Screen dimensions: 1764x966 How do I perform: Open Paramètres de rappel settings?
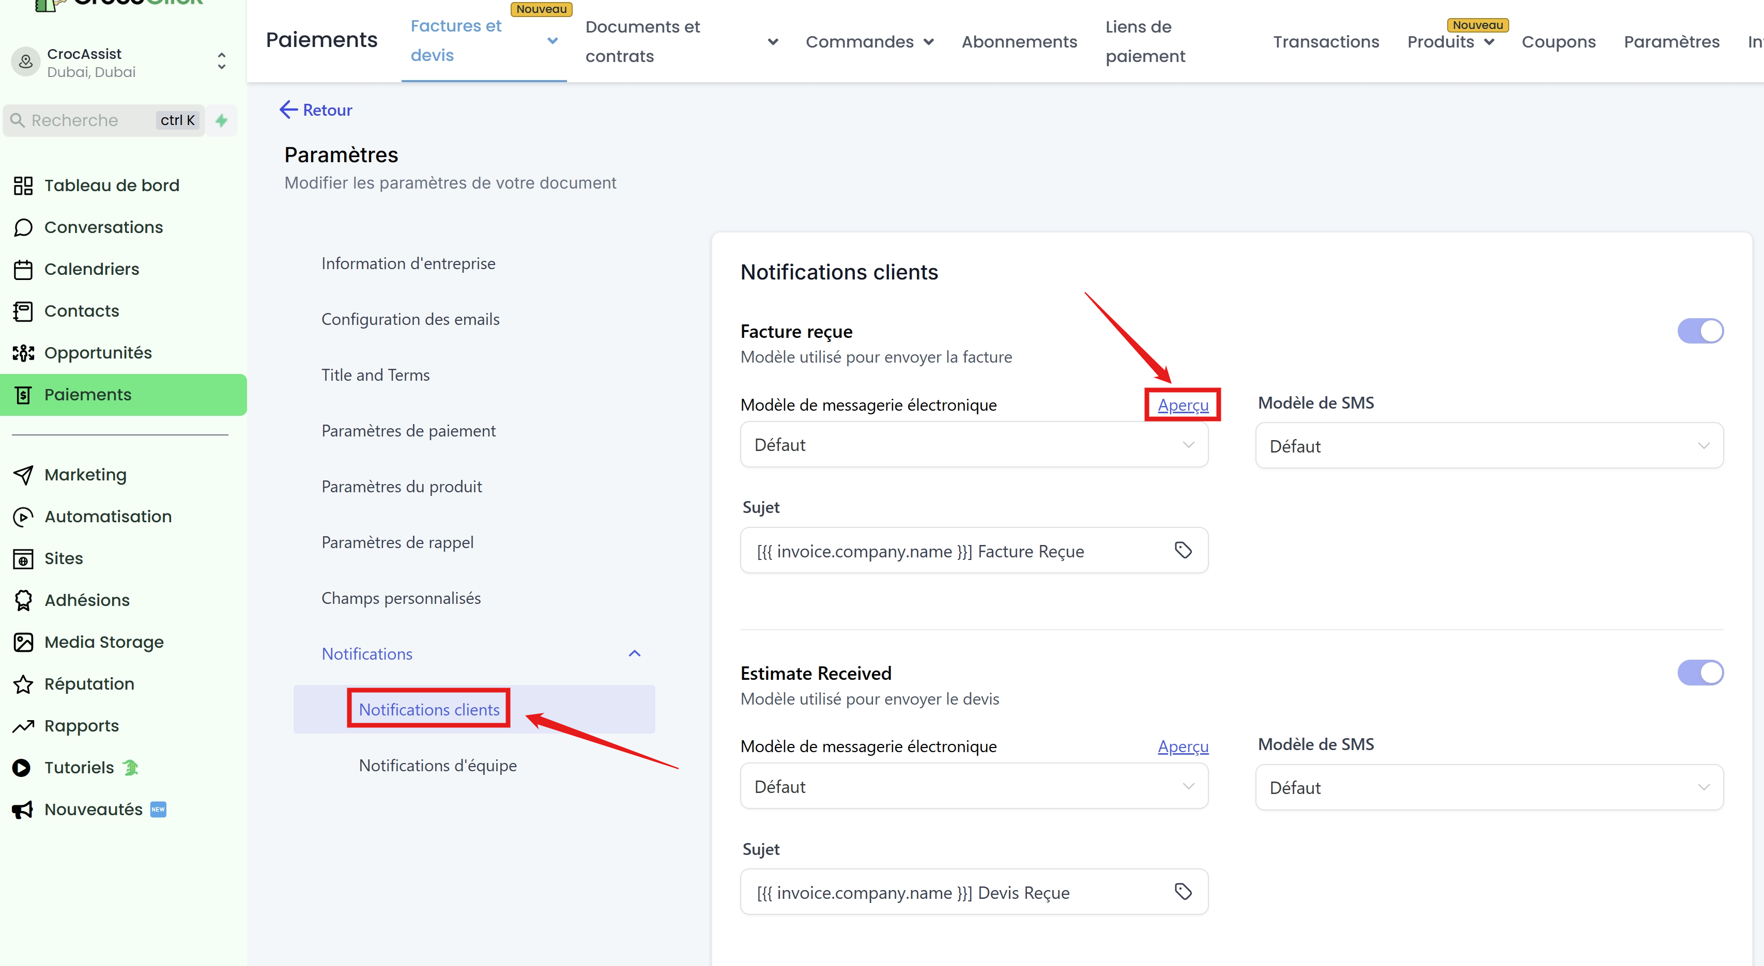[397, 542]
